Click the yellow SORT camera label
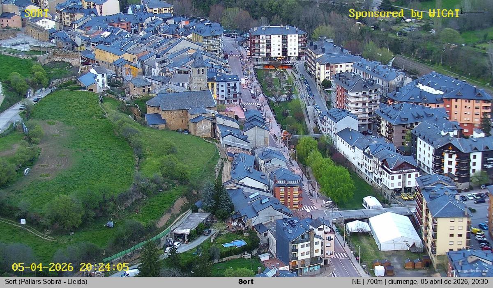493x288 pixels. point(36,13)
